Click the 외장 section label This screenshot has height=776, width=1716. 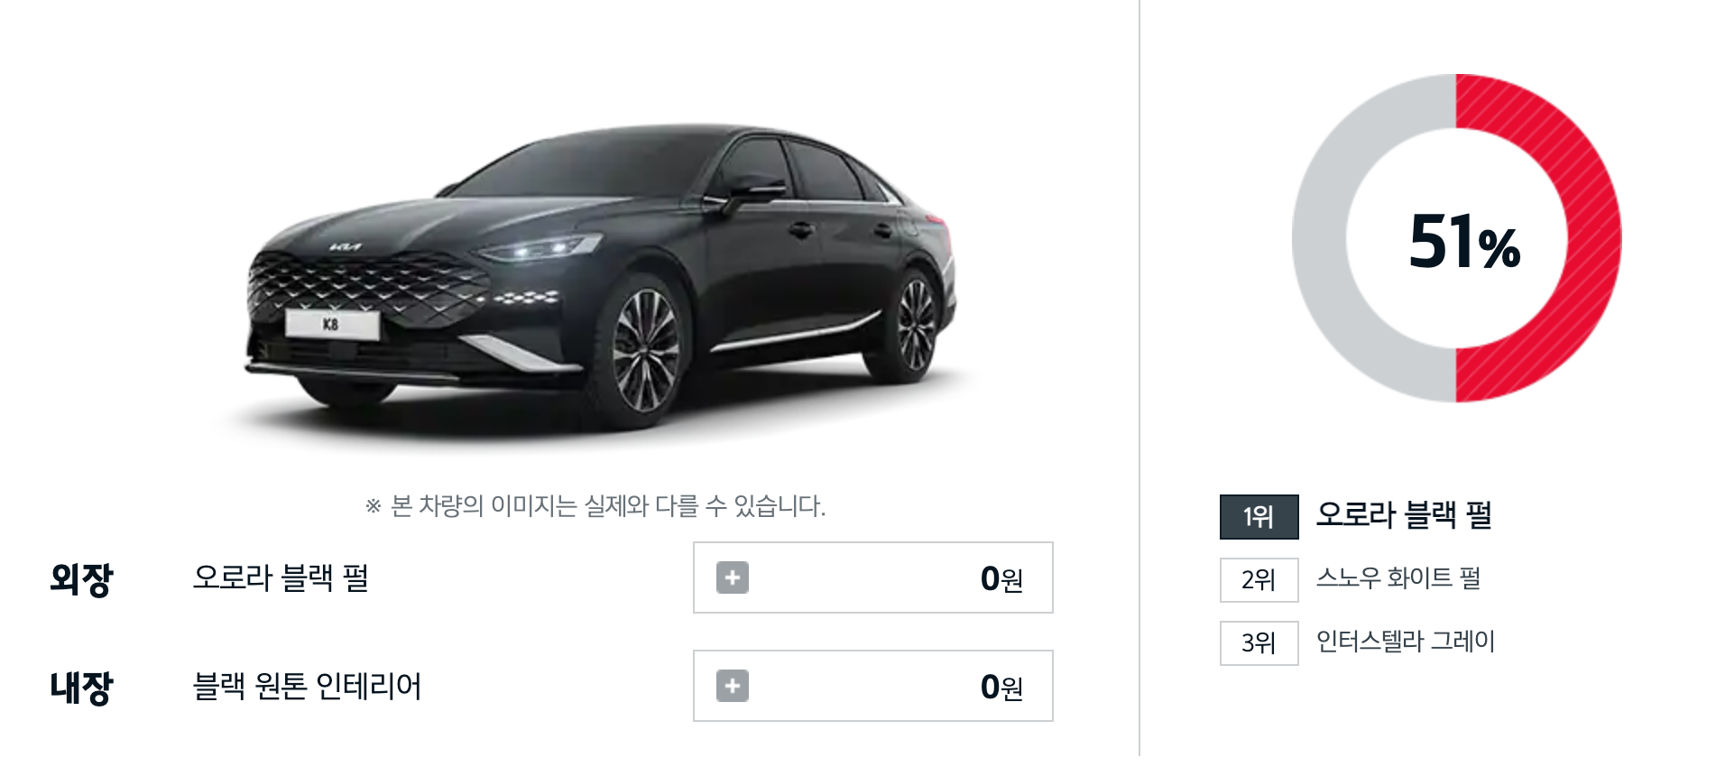point(81,578)
